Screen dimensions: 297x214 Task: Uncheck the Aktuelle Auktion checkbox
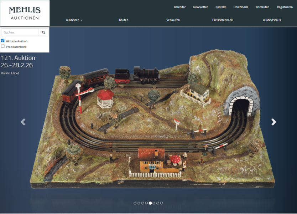pos(3,41)
